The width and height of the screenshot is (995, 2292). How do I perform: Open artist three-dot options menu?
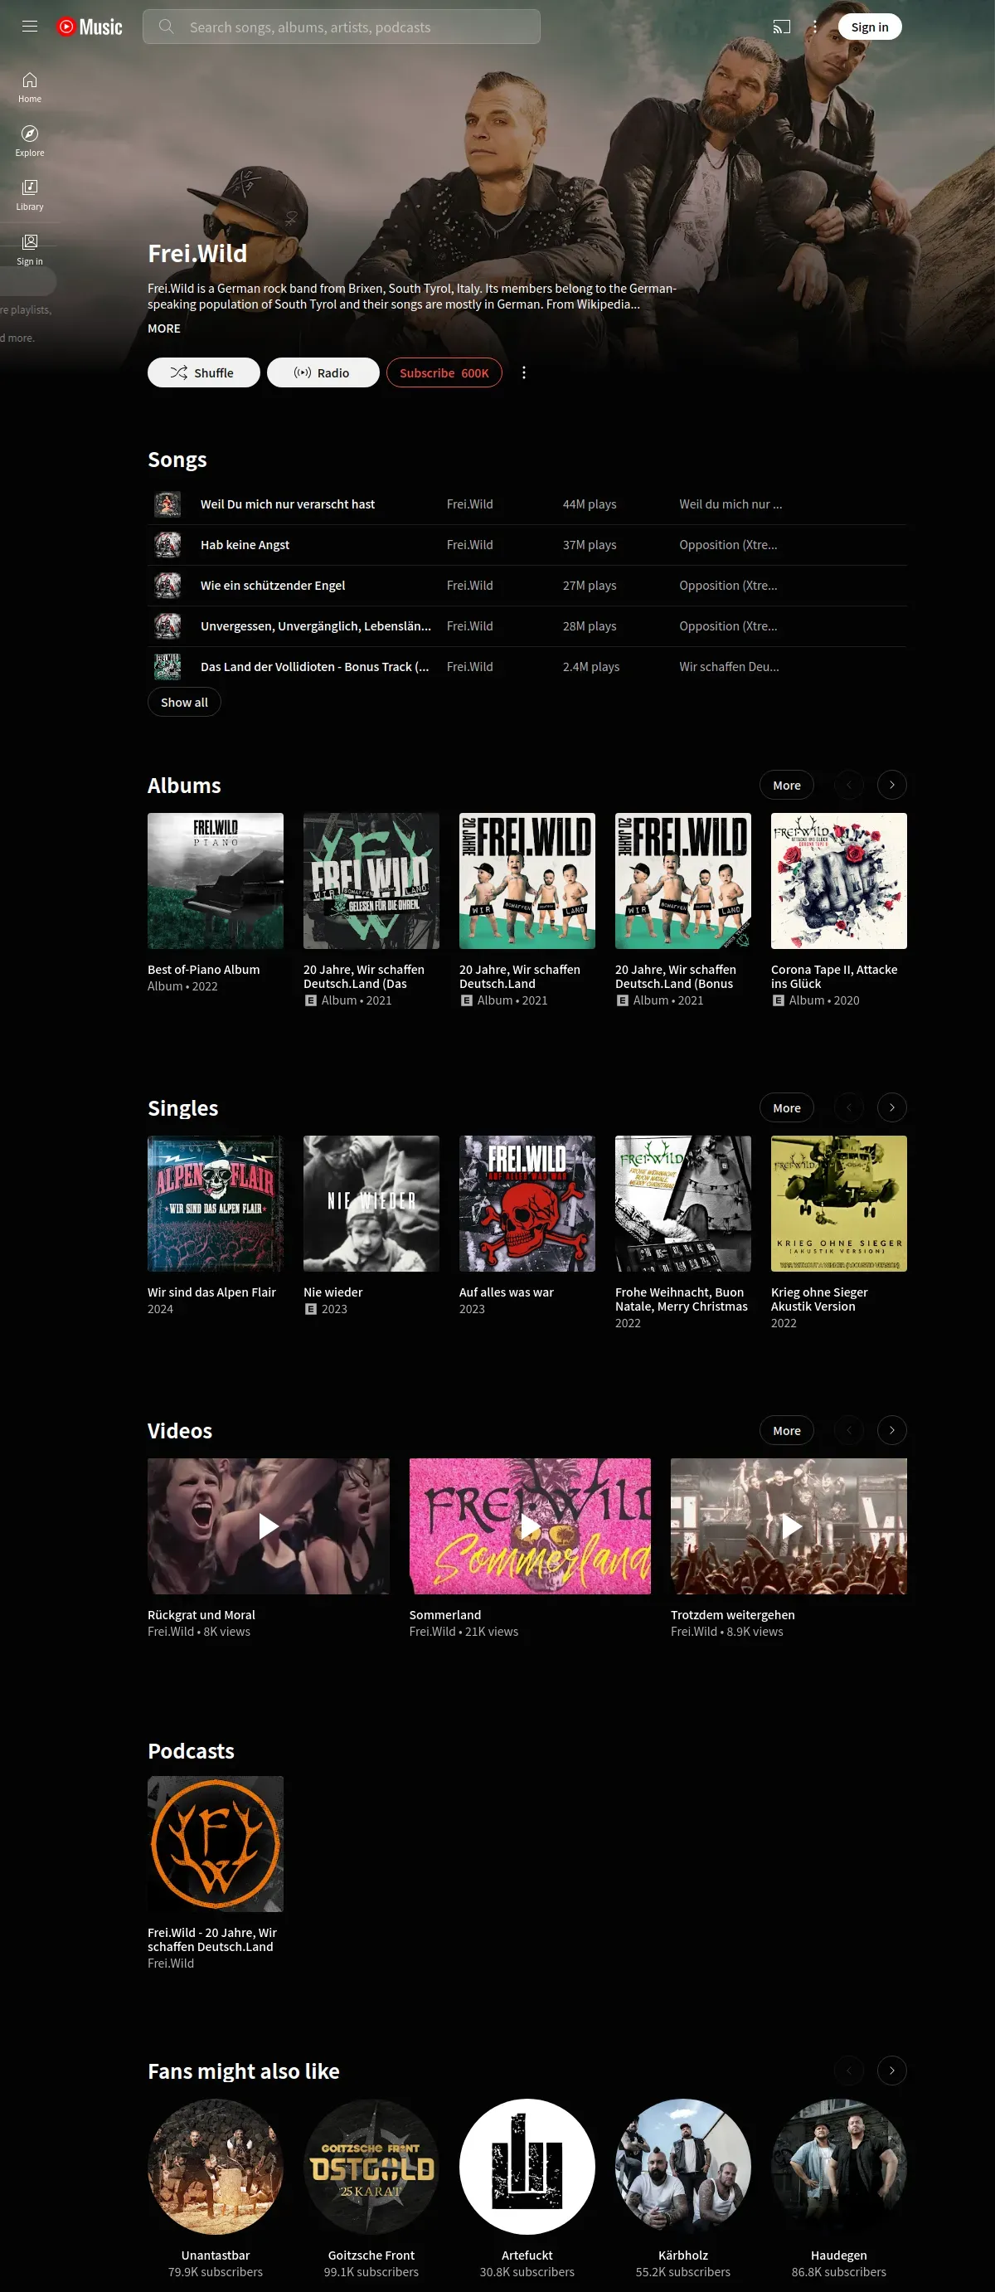click(x=524, y=372)
